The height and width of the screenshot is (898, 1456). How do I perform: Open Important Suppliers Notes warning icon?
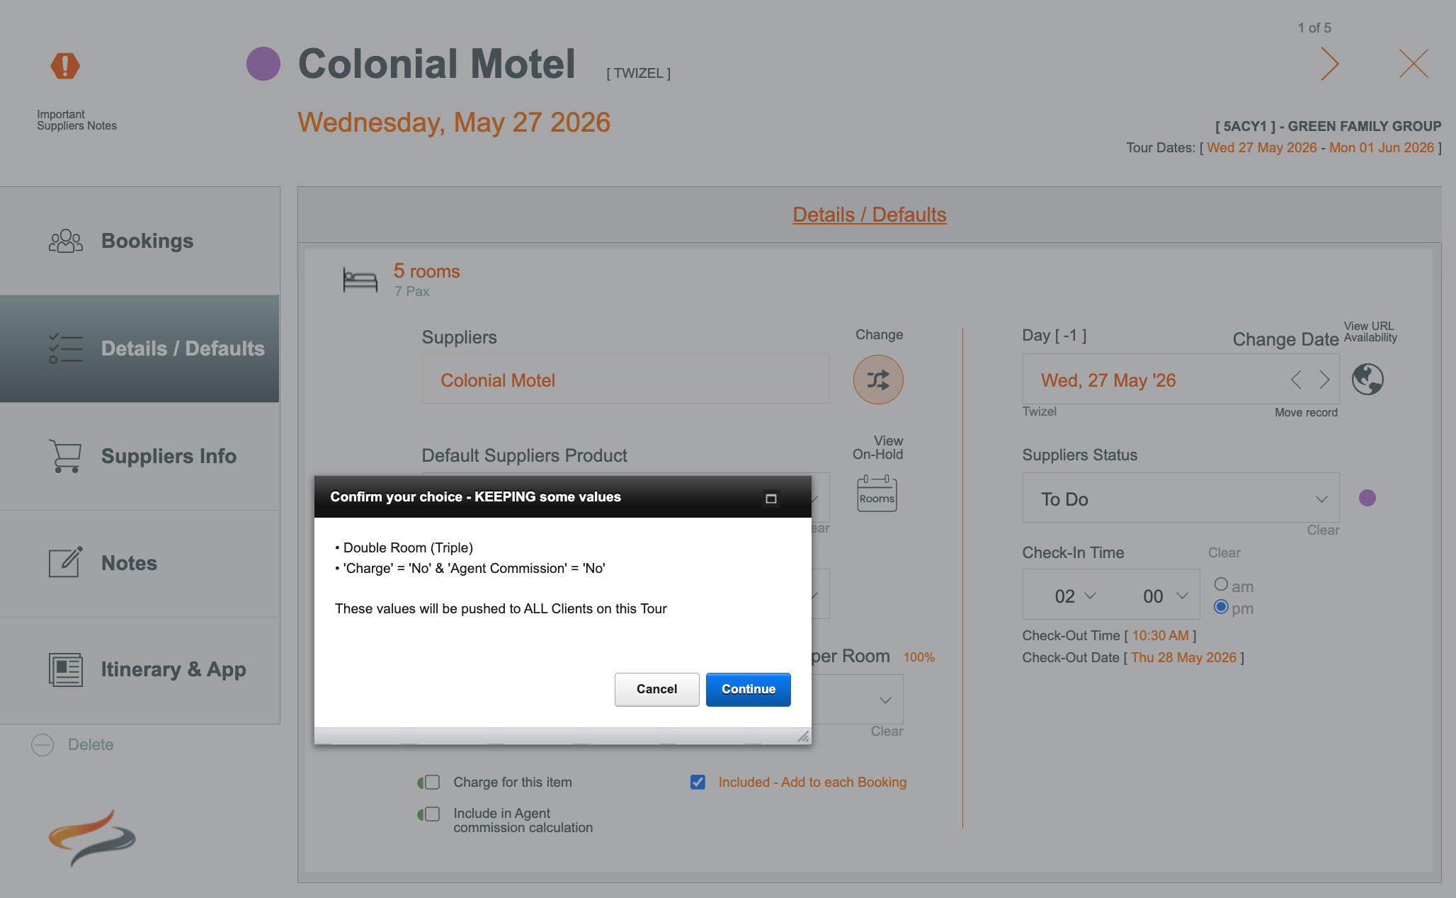[65, 66]
